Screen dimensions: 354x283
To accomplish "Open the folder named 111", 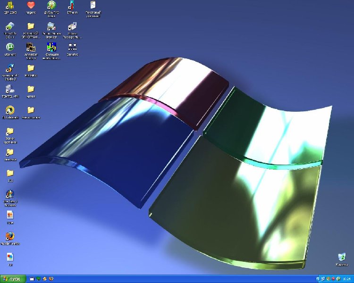I will click(x=10, y=175).
